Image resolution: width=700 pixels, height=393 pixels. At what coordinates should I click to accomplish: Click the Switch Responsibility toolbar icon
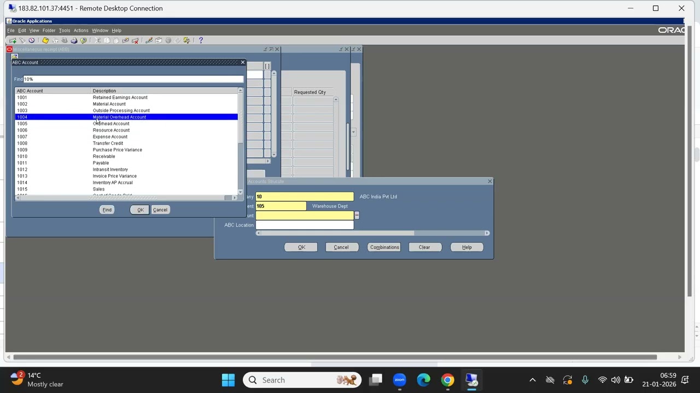coord(65,40)
